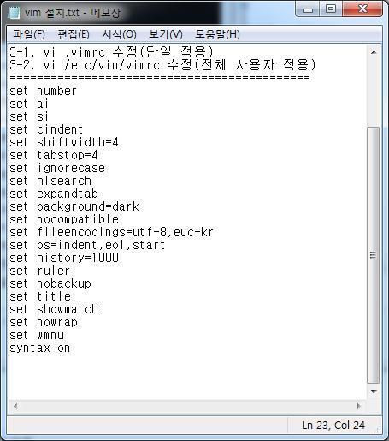Viewport: 389px width, 441px height.
Task: Click the vertical scrollbar thumb
Action: coord(374,255)
